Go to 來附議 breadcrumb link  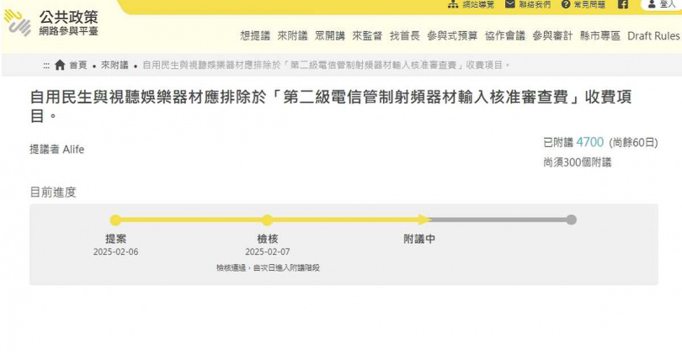pos(115,65)
